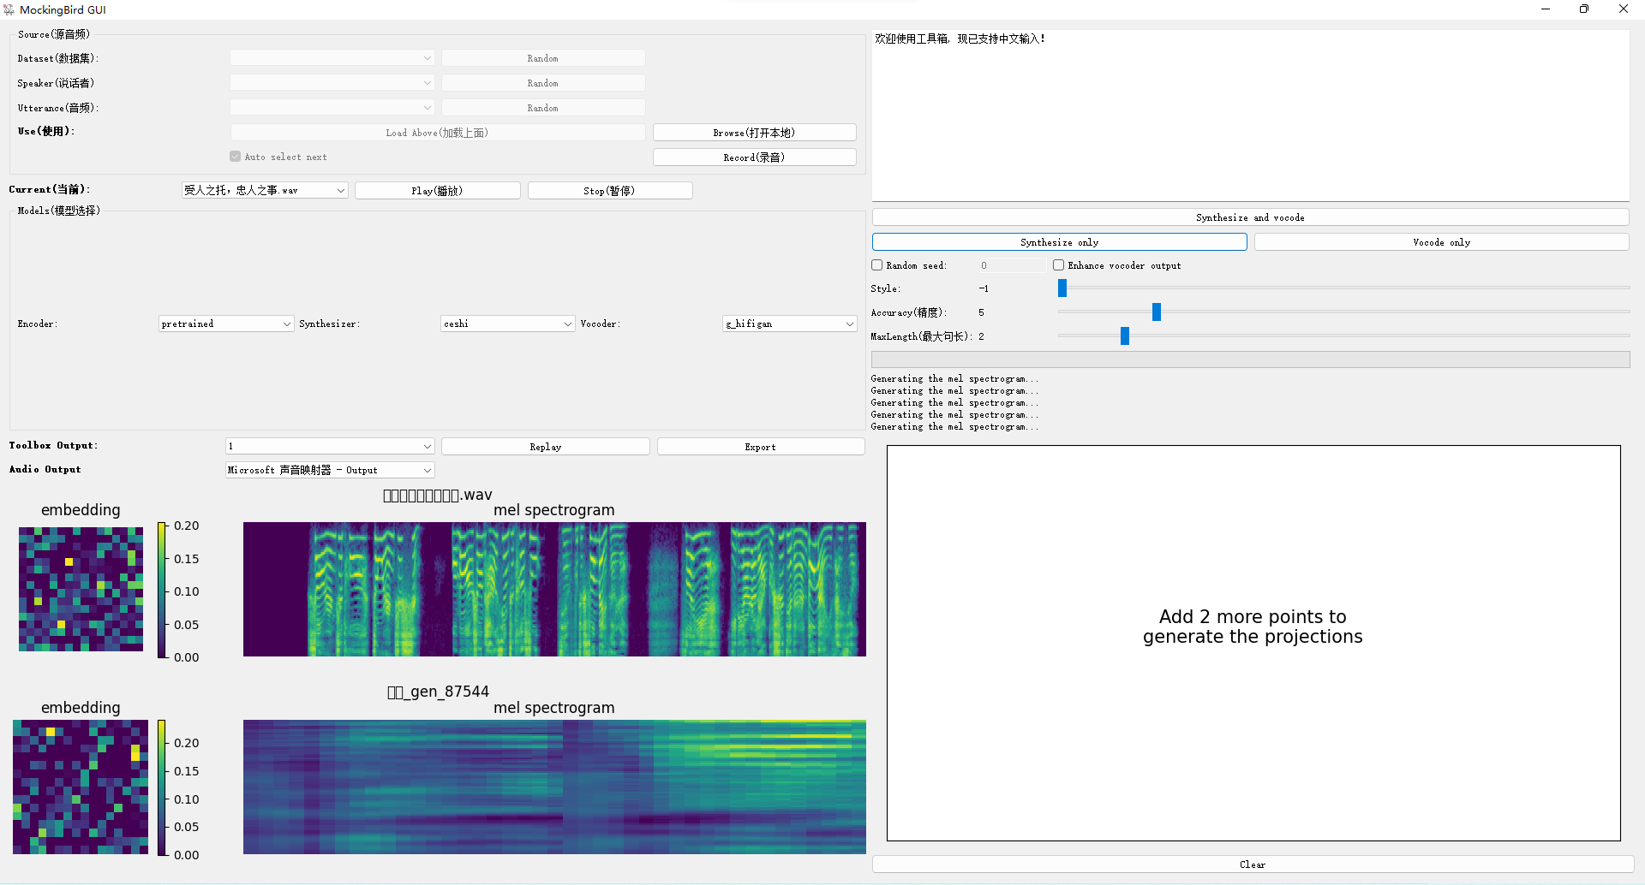Click the top embedding heatmap
The width and height of the screenshot is (1645, 885).
[81, 589]
